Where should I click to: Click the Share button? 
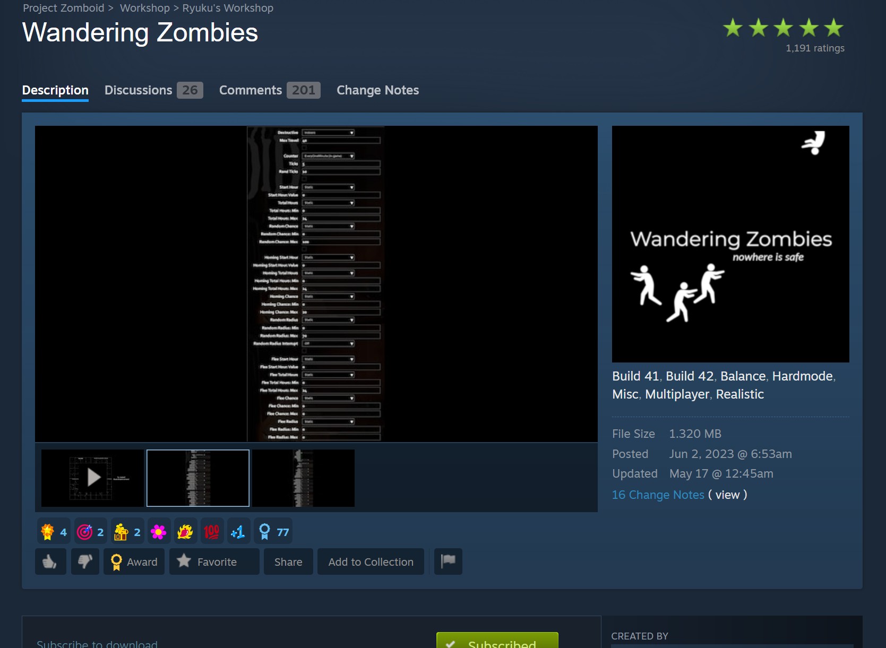click(x=288, y=561)
